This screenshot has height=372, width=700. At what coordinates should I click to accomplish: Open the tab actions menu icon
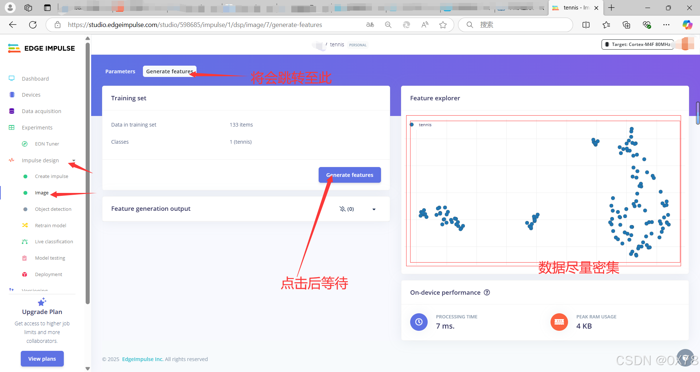[47, 8]
